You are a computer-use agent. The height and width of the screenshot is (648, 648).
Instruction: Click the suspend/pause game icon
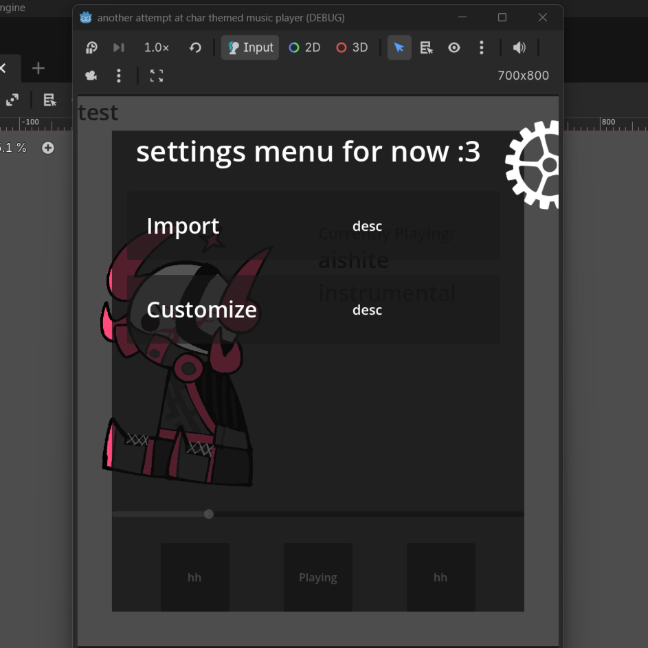pos(91,47)
